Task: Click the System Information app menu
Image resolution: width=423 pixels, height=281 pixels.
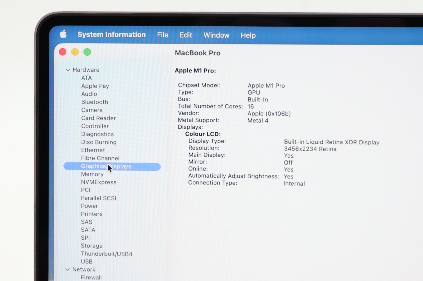Action: (111, 35)
